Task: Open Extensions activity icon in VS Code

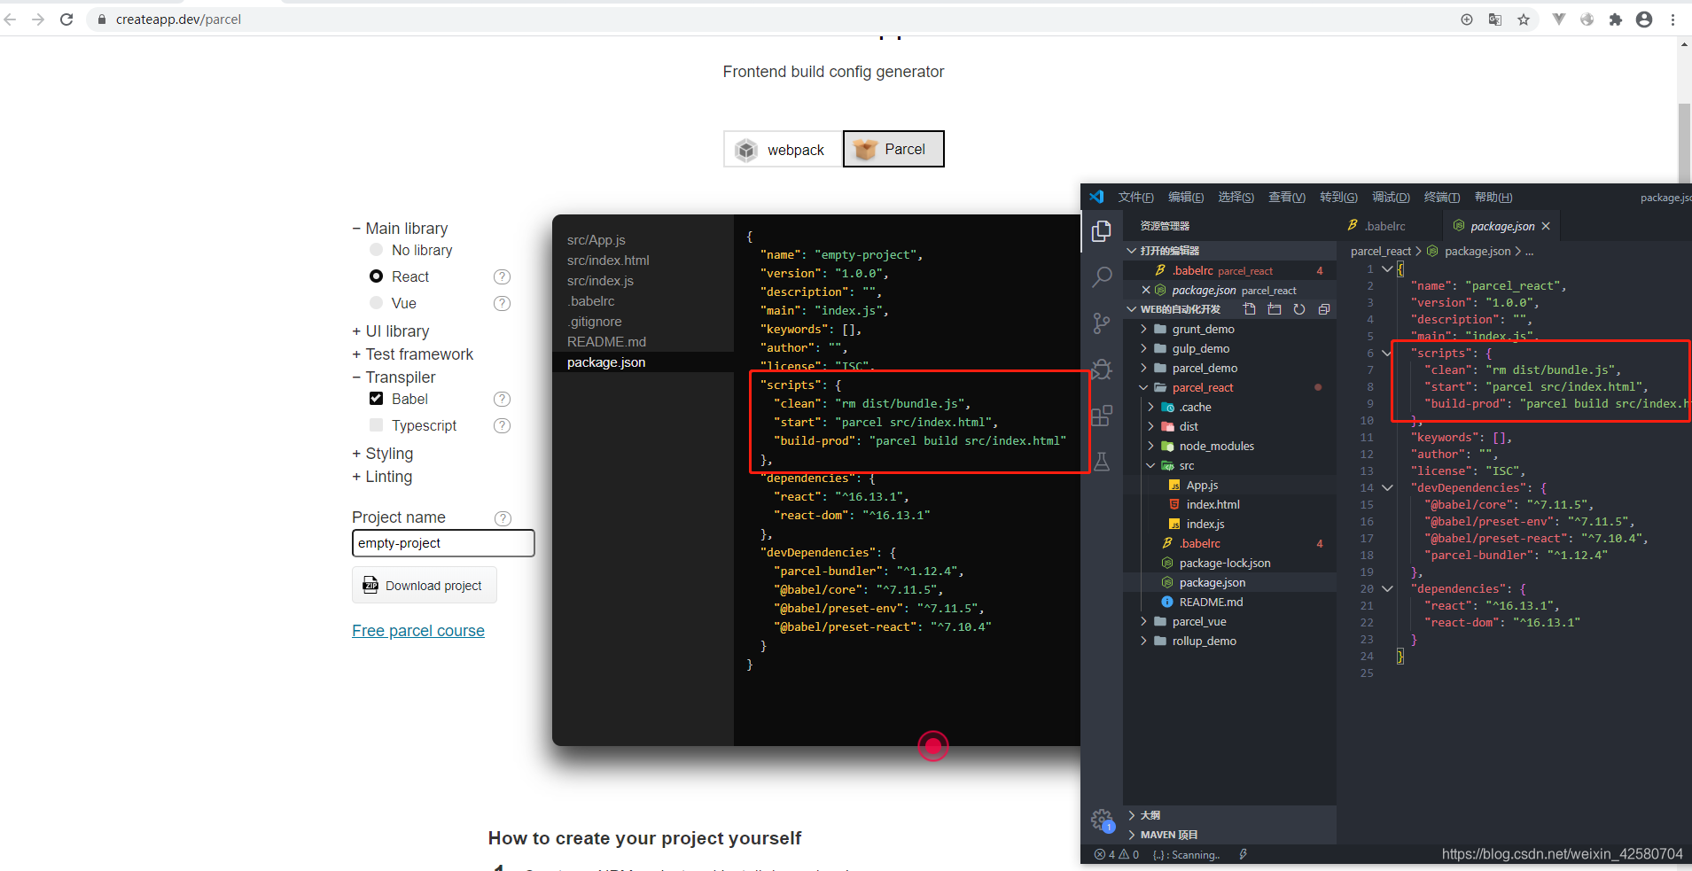Action: click(1102, 416)
